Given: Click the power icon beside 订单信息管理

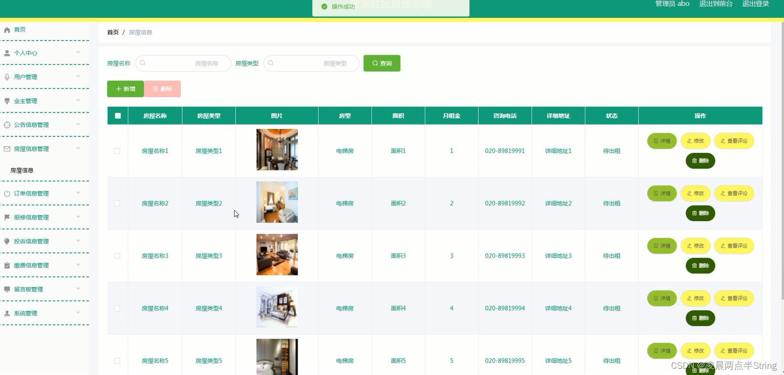Looking at the screenshot, I should coord(7,194).
